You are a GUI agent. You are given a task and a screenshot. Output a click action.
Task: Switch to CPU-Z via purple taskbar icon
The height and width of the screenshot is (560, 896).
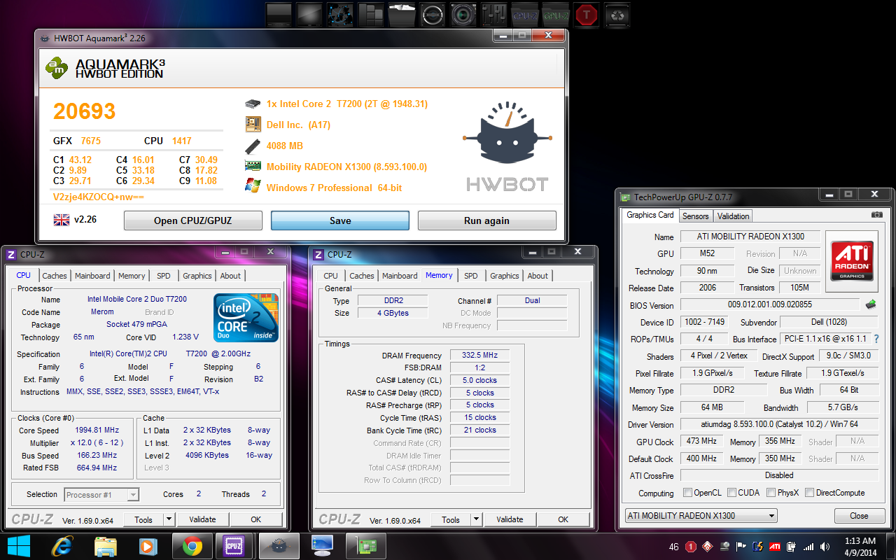point(233,545)
